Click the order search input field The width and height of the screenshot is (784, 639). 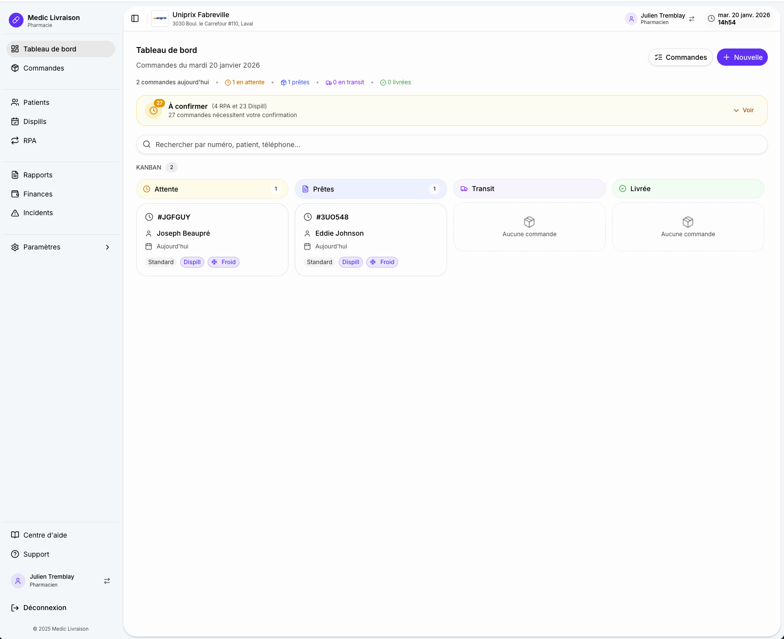[451, 145]
